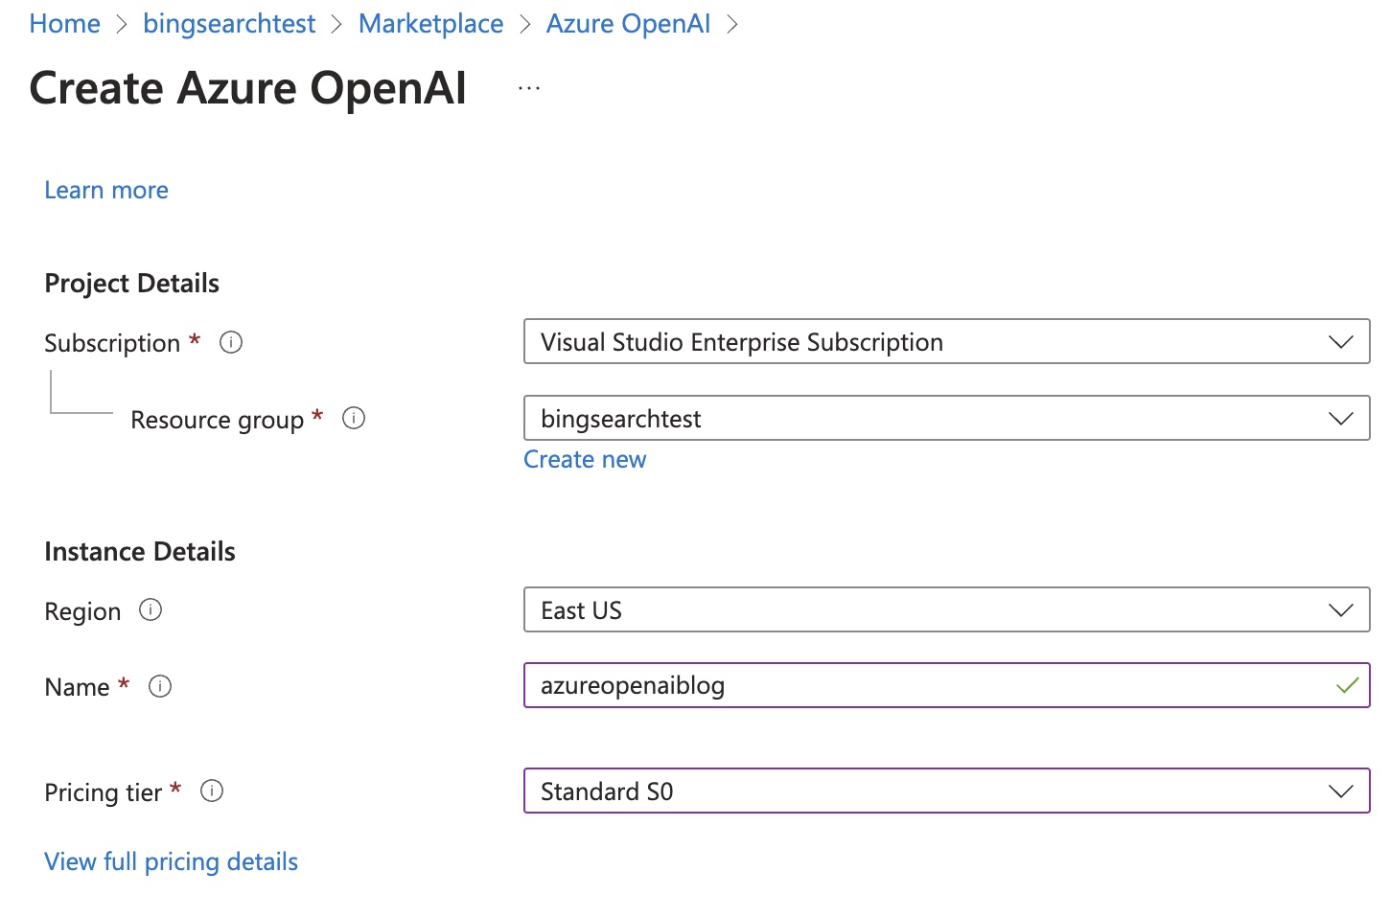
Task: Click Create new resource group link
Action: [585, 460]
